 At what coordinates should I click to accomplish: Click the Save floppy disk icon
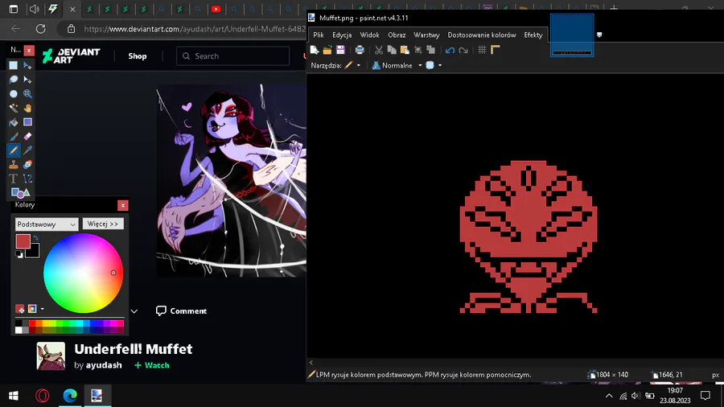pyautogui.click(x=340, y=50)
